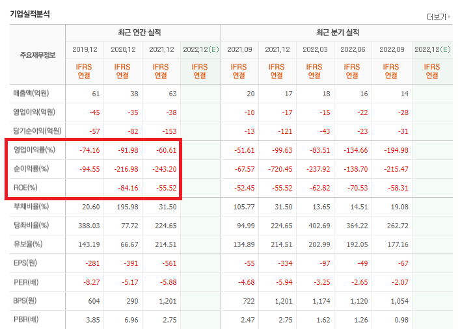Click the 388.03 quick ratio value
The image size is (460, 329).
pos(89,226)
